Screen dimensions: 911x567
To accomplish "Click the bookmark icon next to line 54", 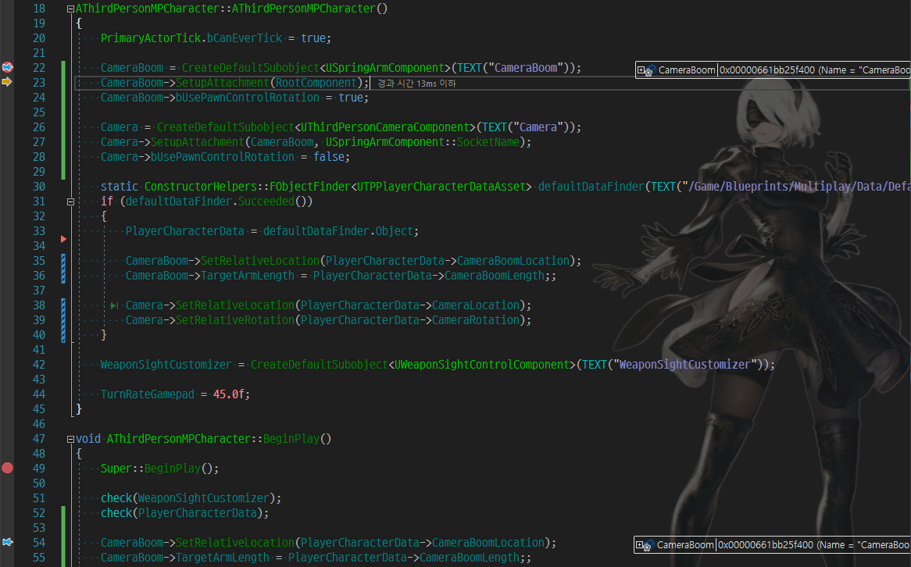I will [7, 541].
